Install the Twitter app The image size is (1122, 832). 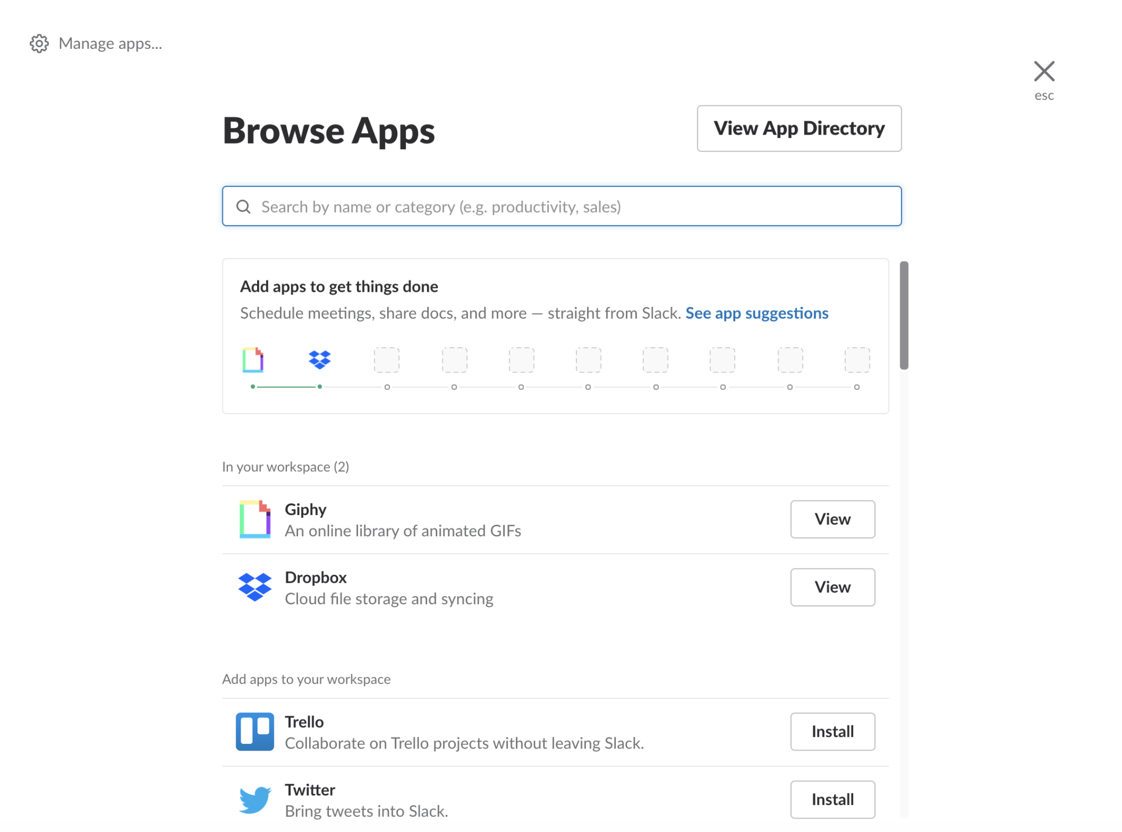(x=832, y=799)
